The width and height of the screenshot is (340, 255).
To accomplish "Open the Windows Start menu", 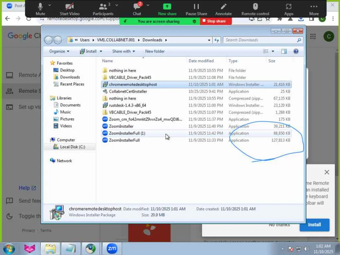I will [x=9, y=248].
